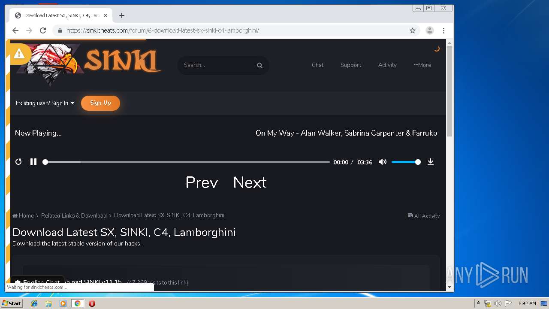Open the Windows Start menu
549x309 pixels.
point(12,303)
